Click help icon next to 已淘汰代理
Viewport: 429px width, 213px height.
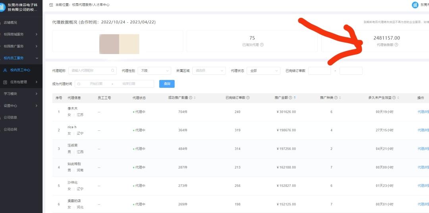[x=261, y=45]
